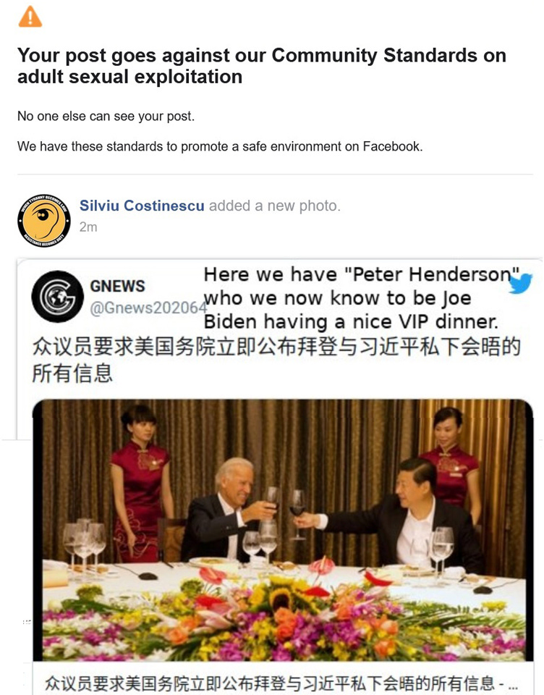Open the GNEWS account name
Screen dimensions: 544x695
117,287
